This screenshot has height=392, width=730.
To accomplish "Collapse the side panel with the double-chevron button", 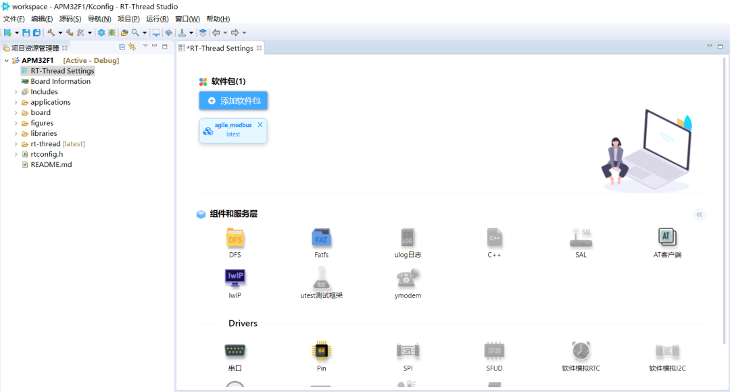I will (700, 215).
